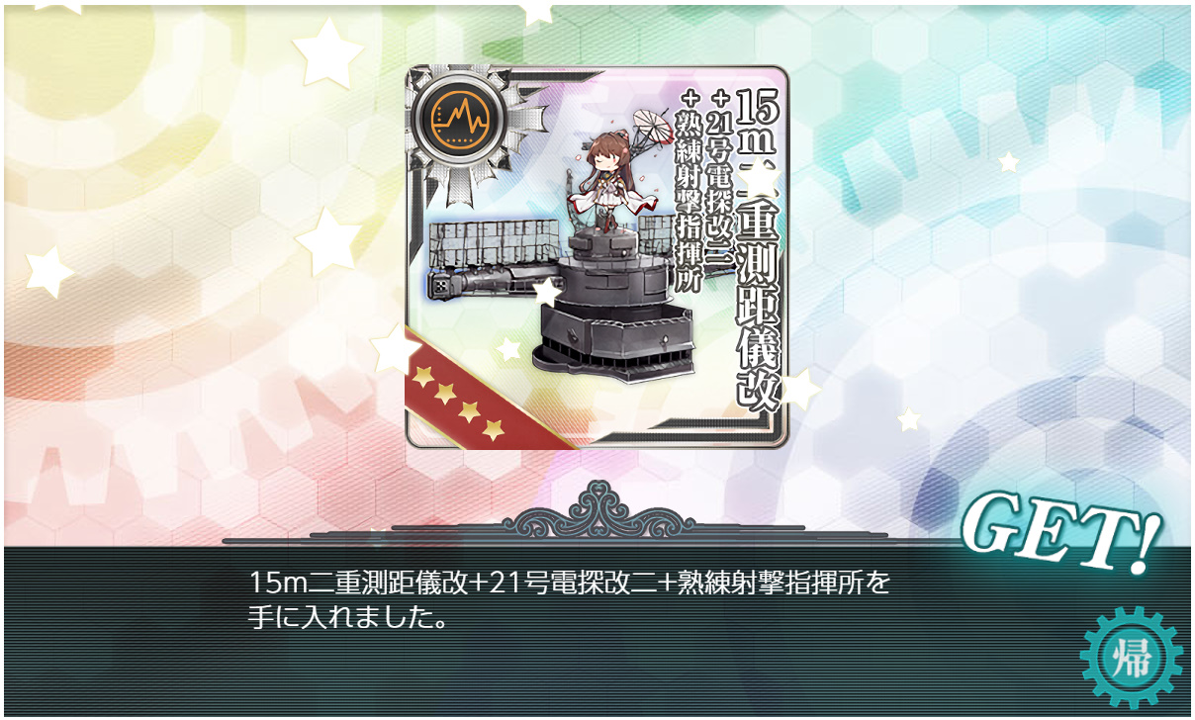The image size is (1195, 720).
Task: Click the vertical +21号電探改二 text
Action: (717, 184)
